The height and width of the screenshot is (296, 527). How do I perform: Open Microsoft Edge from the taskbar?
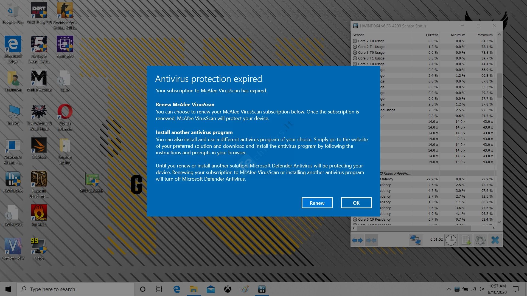(x=177, y=289)
